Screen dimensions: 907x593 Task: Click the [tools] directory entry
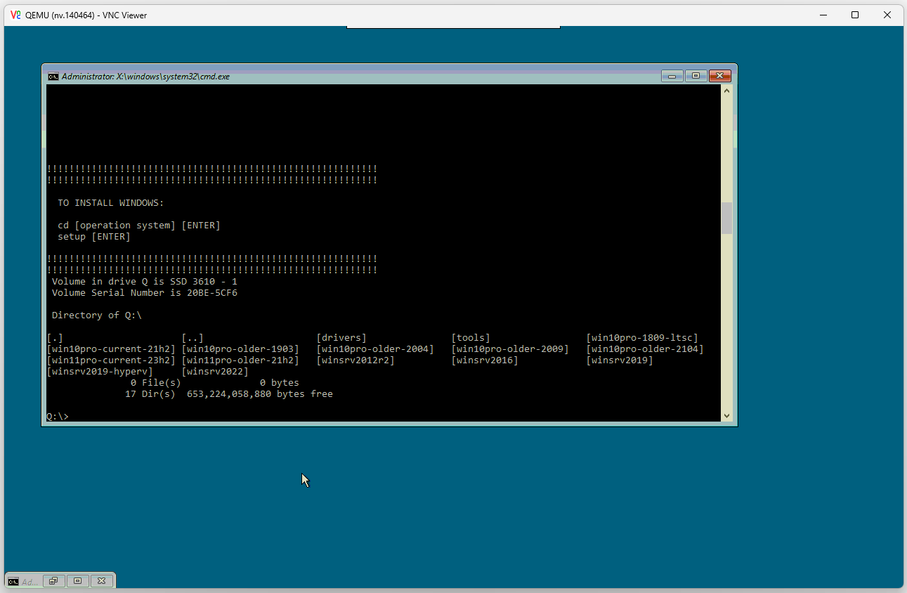tap(471, 338)
